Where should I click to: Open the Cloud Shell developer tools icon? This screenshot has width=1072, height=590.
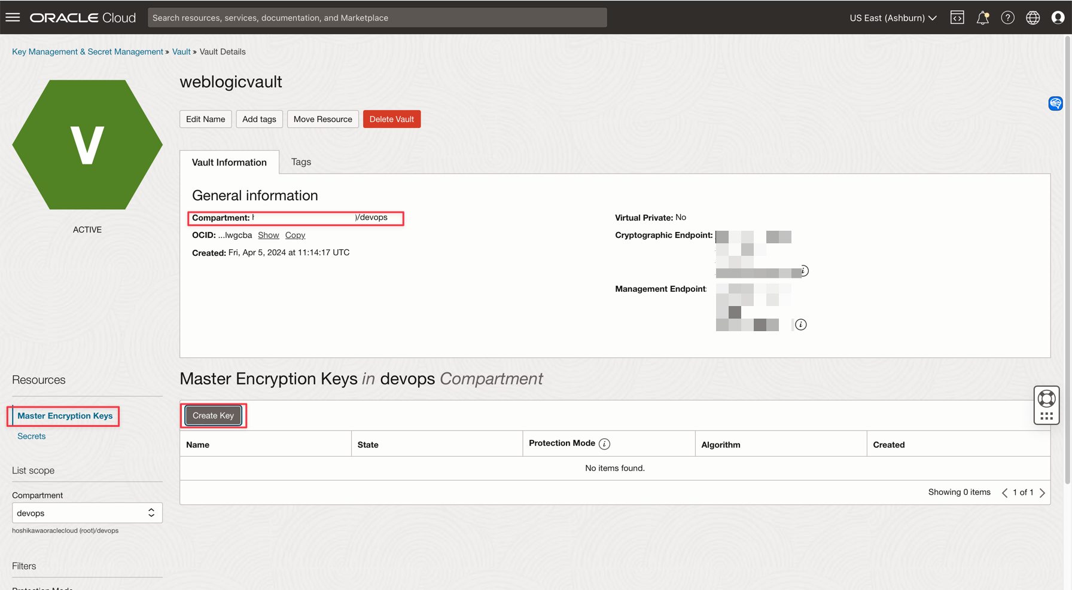tap(957, 17)
